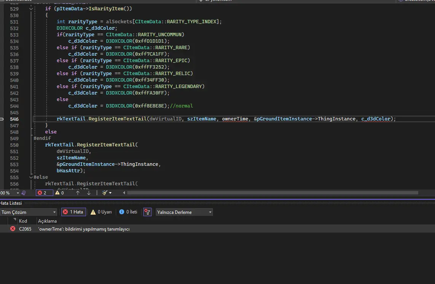
Task: Click the sort category icon column header
Action: coord(14,220)
